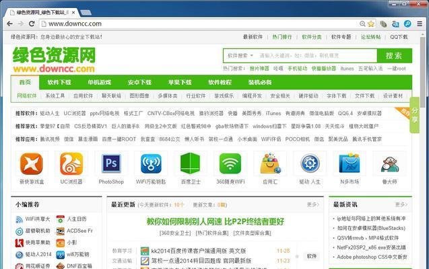Open the 最新软件 top link
Screen dimensions: 429x269
click(x=253, y=37)
